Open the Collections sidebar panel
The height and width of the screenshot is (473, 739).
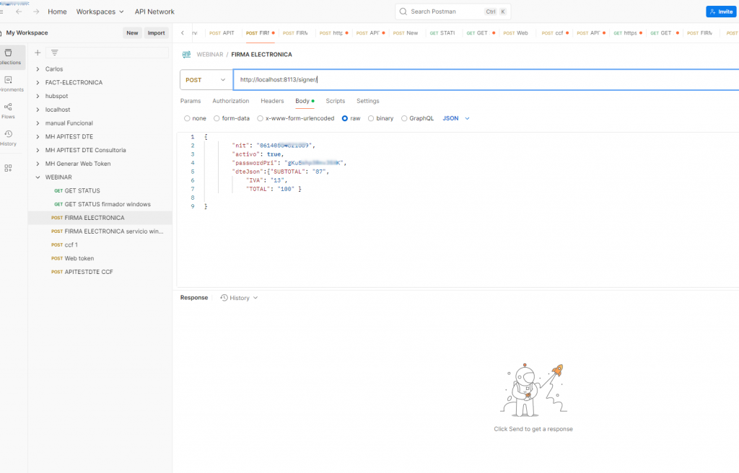[x=9, y=56]
